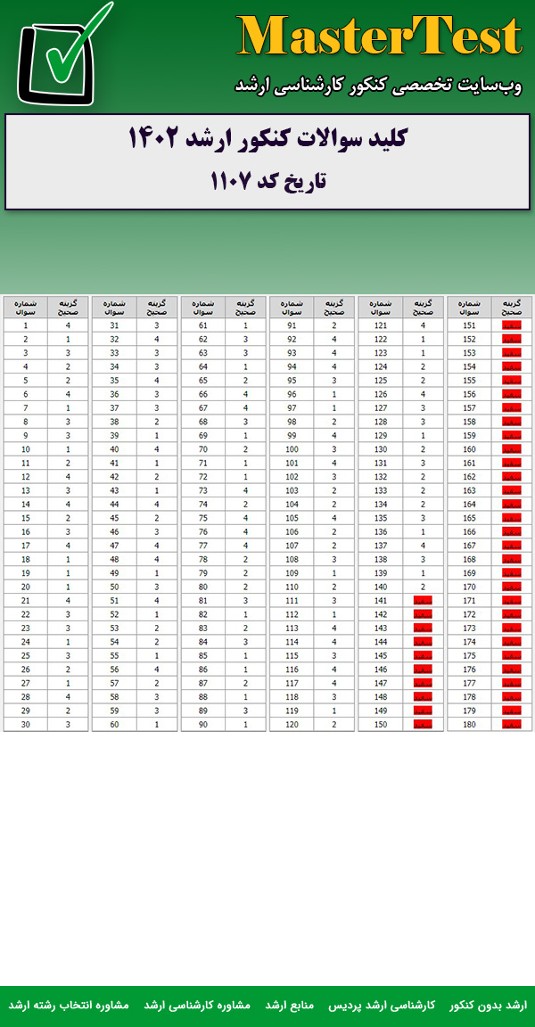Open the کارشناسی ارشد پردیس footer link
Viewport: 535px width, 1027px height.
pyautogui.click(x=393, y=1005)
